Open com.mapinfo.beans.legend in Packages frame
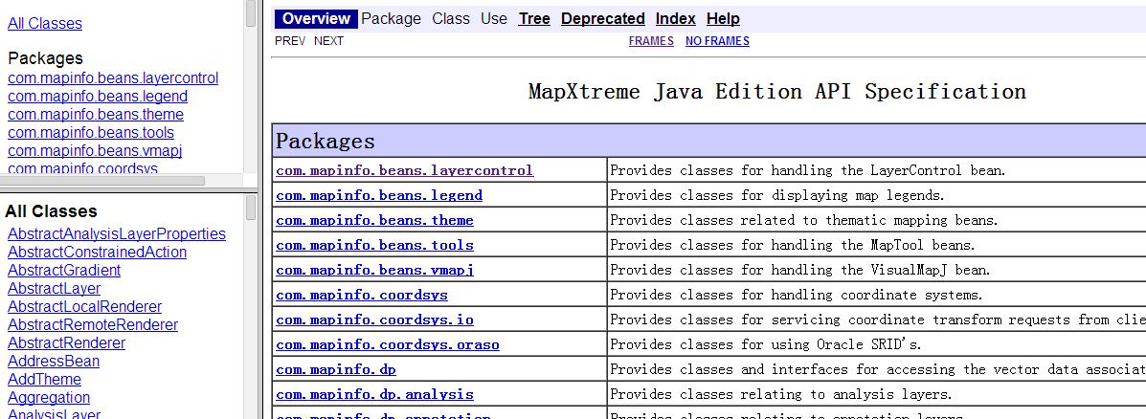The image size is (1146, 419). [98, 97]
